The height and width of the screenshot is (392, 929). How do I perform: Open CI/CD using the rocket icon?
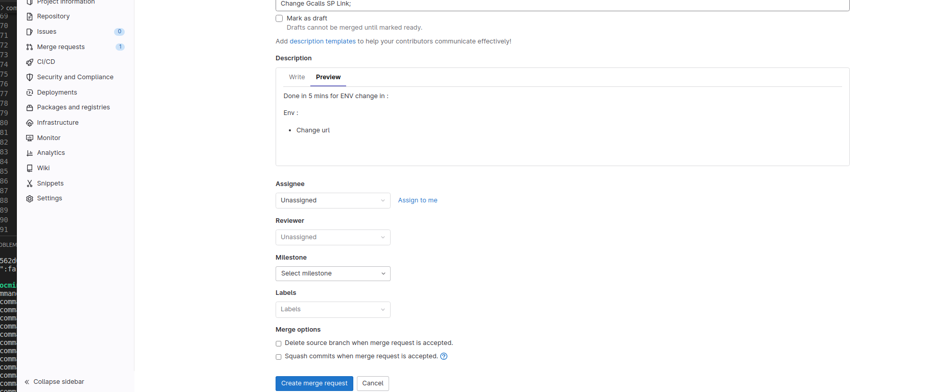coord(30,62)
